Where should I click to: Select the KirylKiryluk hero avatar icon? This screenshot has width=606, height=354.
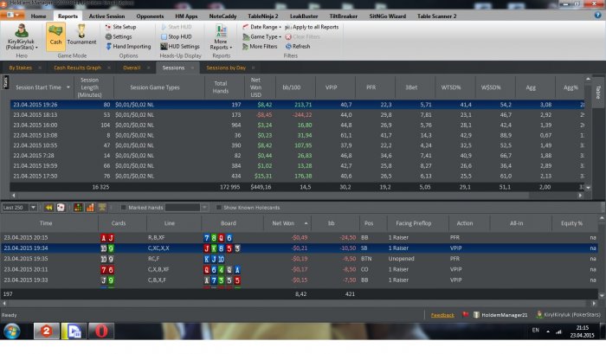click(x=22, y=30)
